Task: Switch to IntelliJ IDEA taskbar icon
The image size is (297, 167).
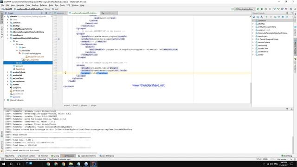Action: tap(94, 164)
